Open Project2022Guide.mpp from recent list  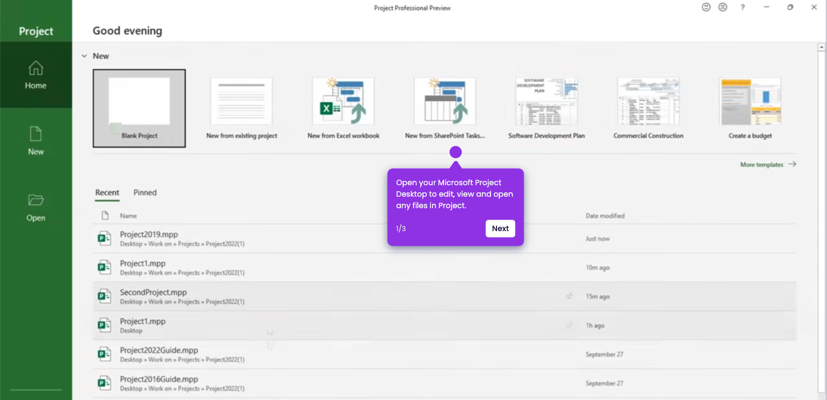point(445,355)
